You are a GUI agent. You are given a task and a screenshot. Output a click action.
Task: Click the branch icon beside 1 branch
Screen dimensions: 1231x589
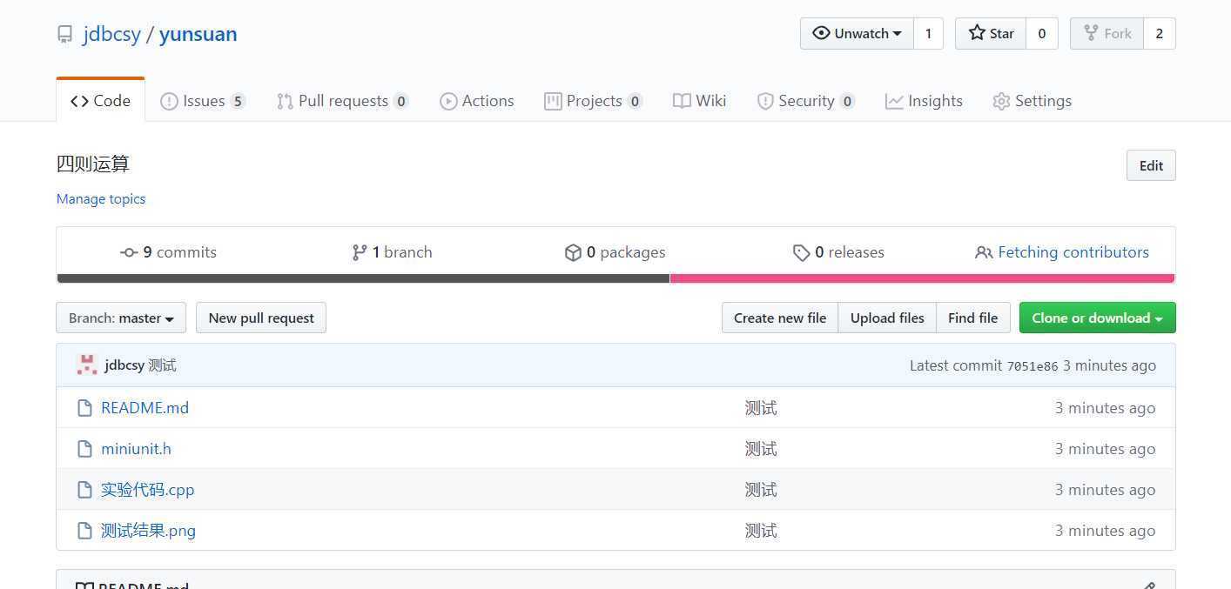[x=359, y=252]
